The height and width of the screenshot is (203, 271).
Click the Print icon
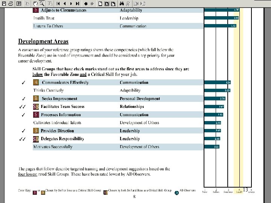tap(11, 3)
